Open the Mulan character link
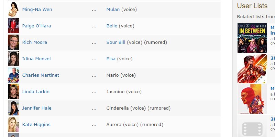This screenshot has height=137, width=275. (113, 9)
